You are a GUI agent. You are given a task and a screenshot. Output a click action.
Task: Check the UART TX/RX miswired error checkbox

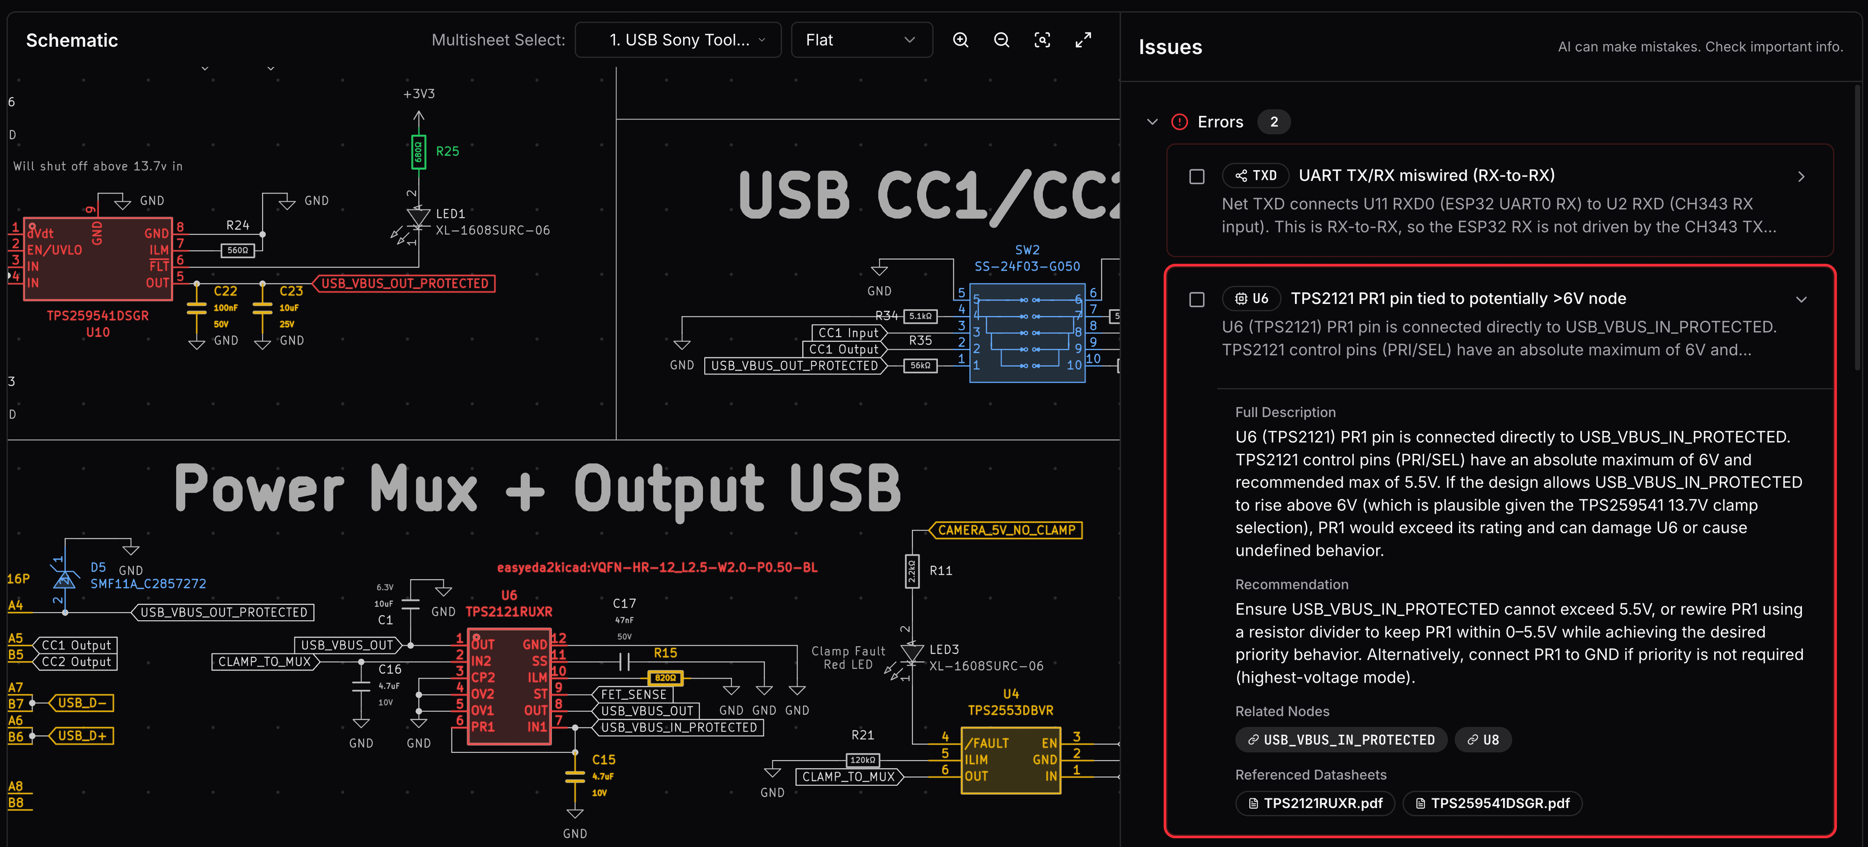pos(1197,176)
